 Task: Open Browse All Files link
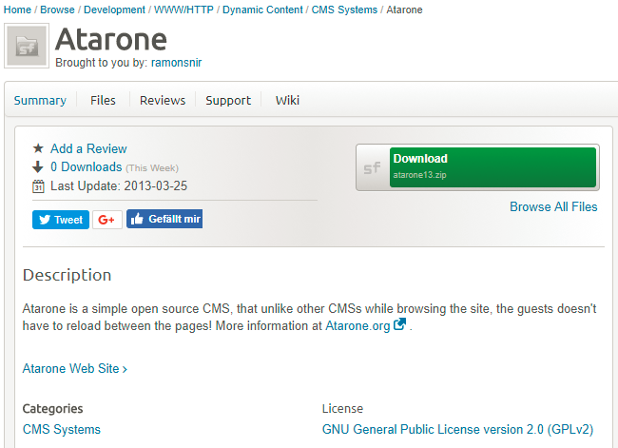pos(553,206)
